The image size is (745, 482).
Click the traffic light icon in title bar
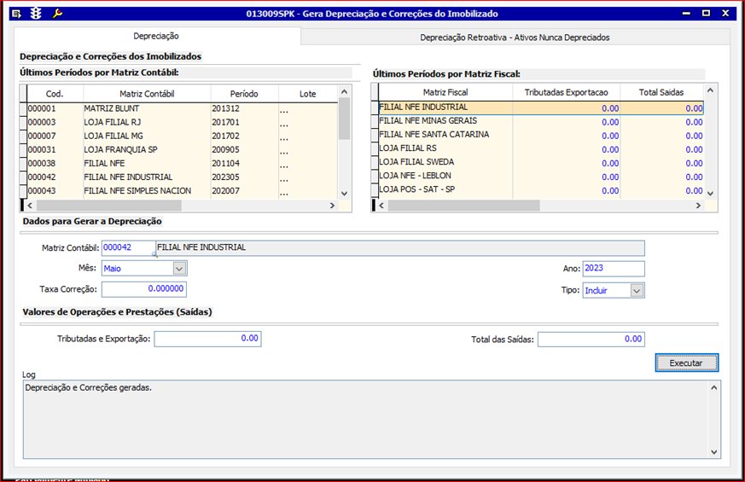(x=36, y=14)
